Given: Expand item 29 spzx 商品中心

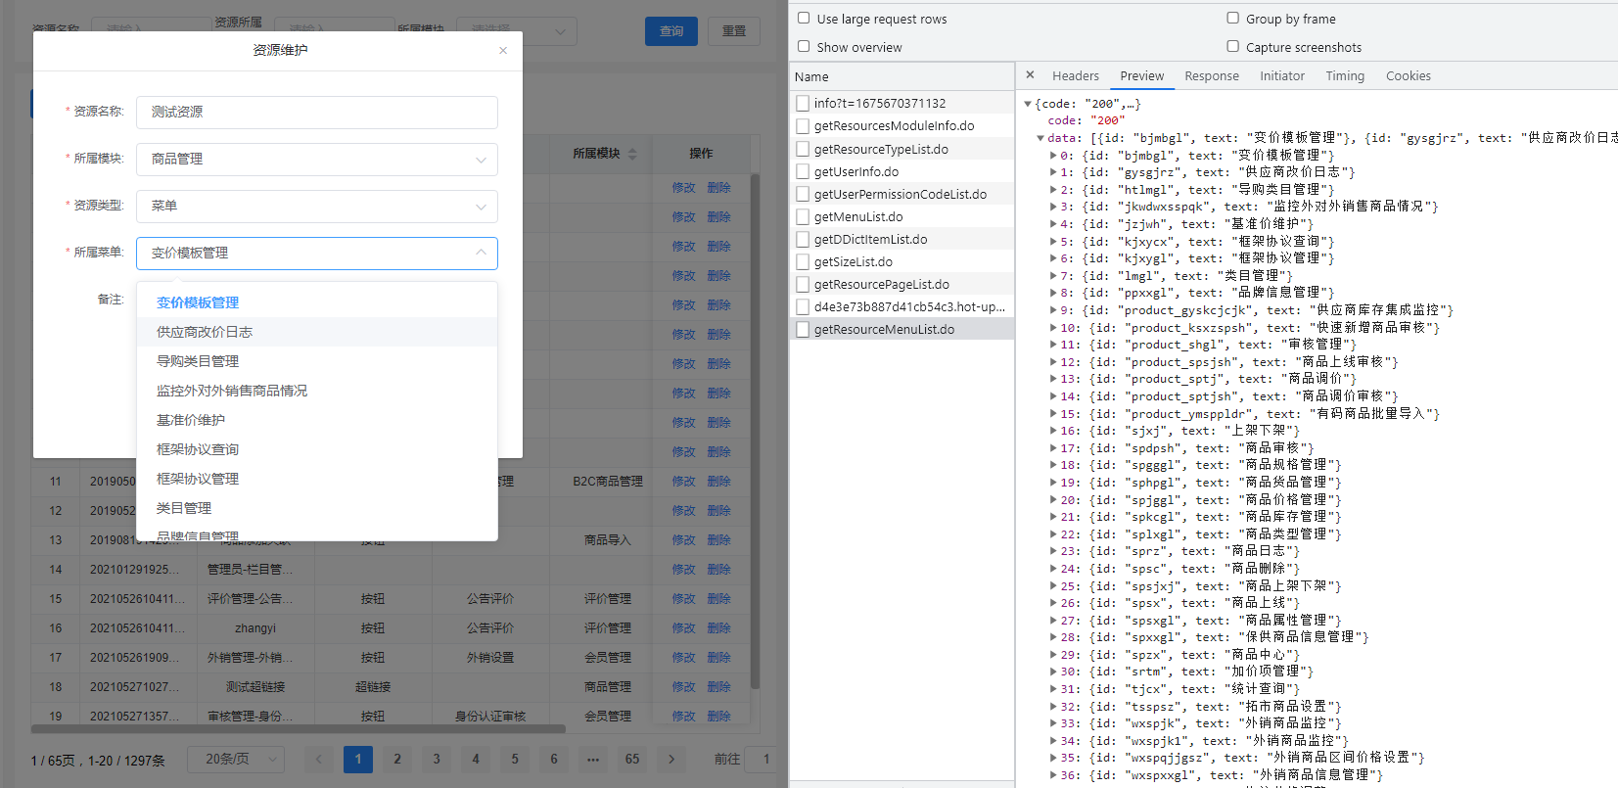Looking at the screenshot, I should pyautogui.click(x=1053, y=655).
